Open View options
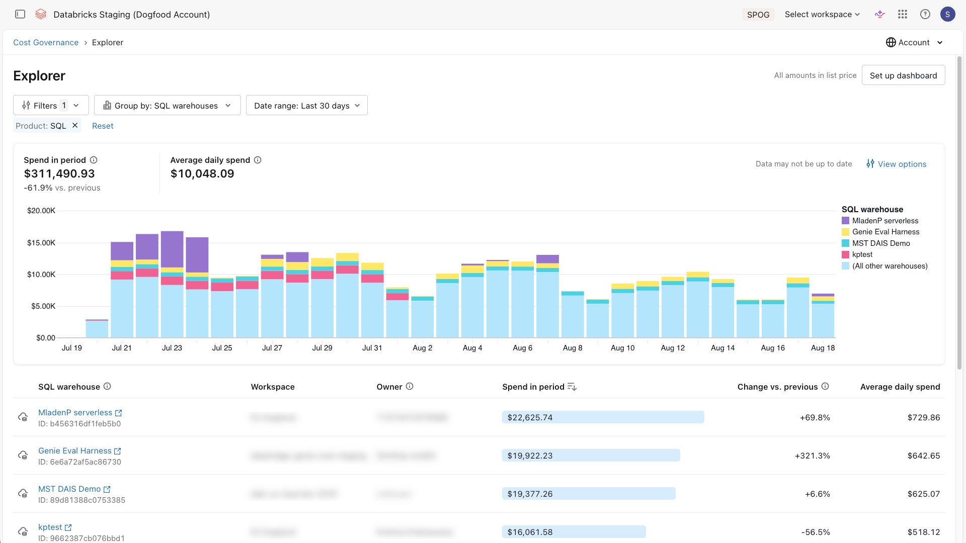 [897, 164]
